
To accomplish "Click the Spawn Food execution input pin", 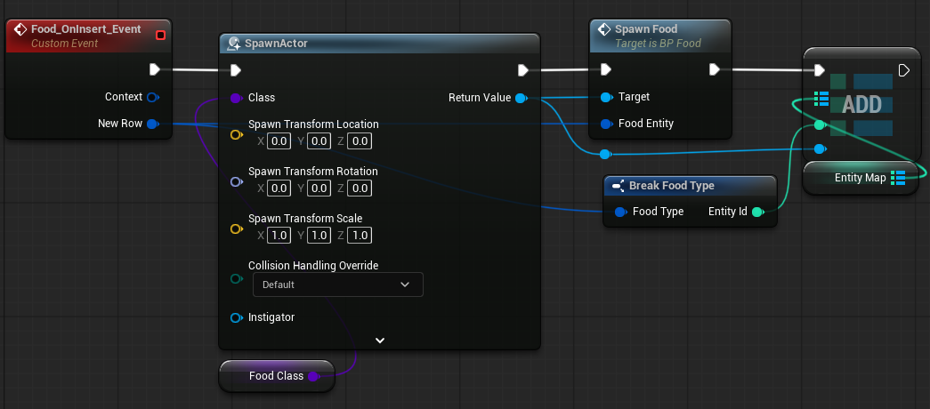I will 606,70.
